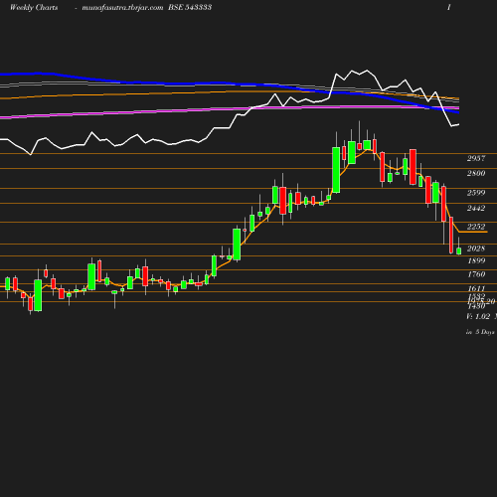
Task: Click the 'BSE 543333' symbol label
Action: (190, 7)
